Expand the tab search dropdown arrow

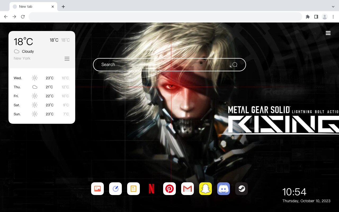(x=333, y=7)
